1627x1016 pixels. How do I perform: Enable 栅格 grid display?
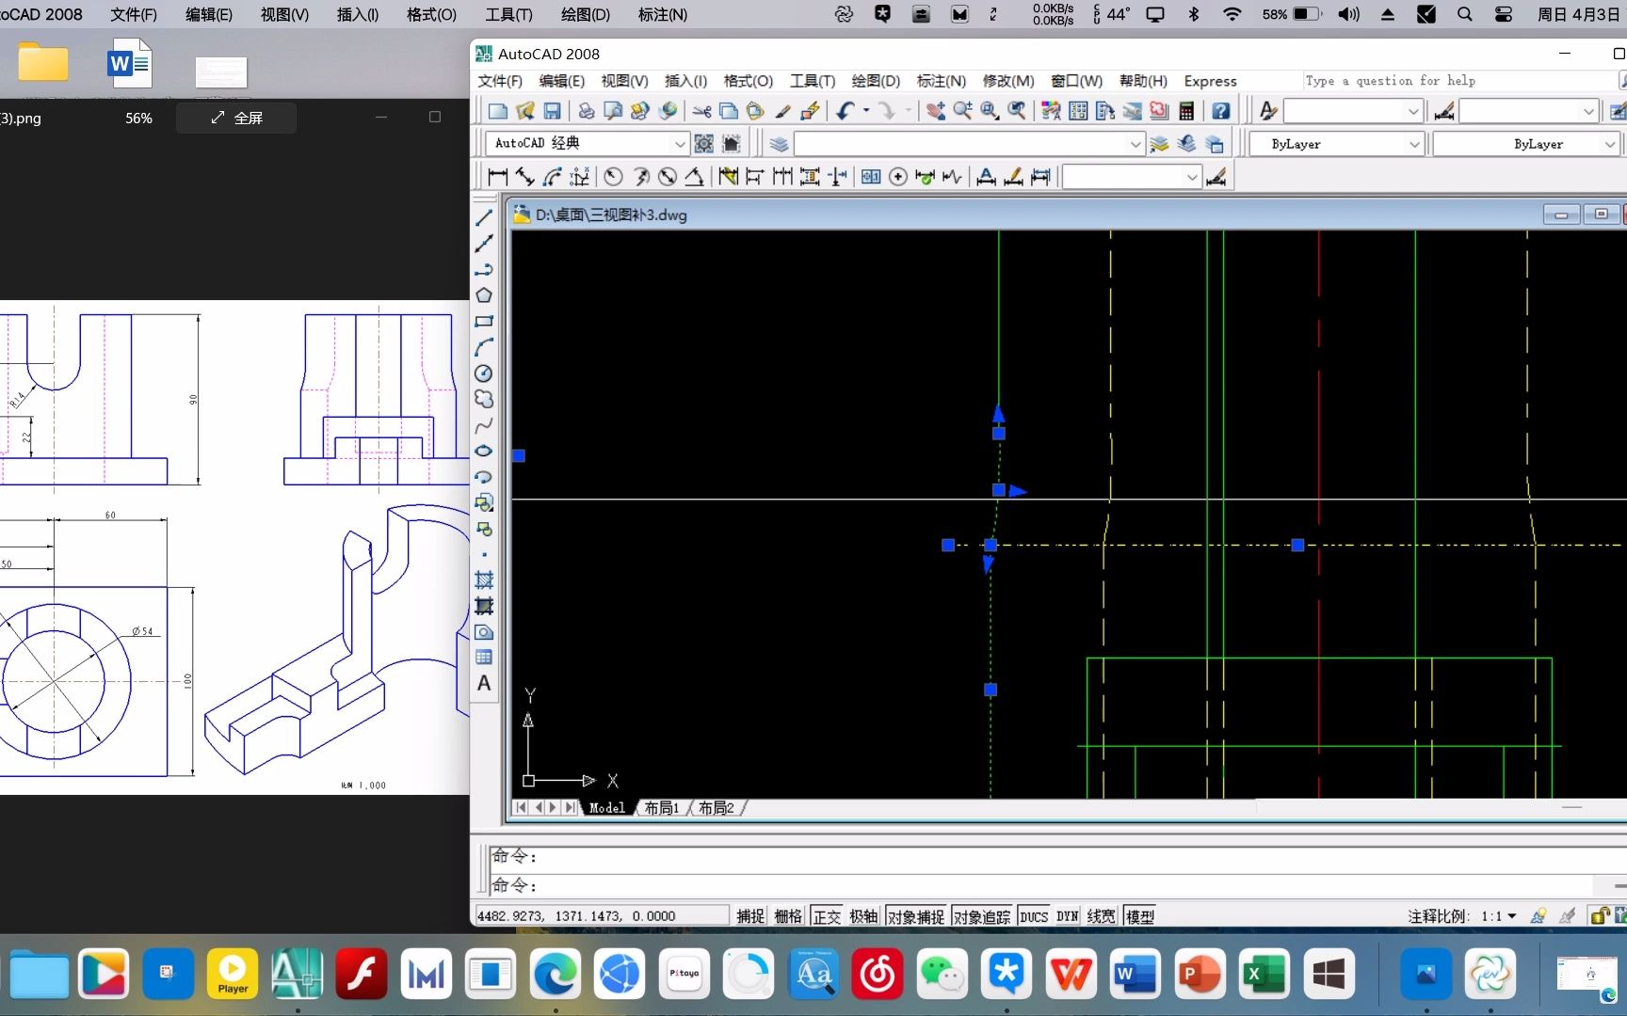788,915
